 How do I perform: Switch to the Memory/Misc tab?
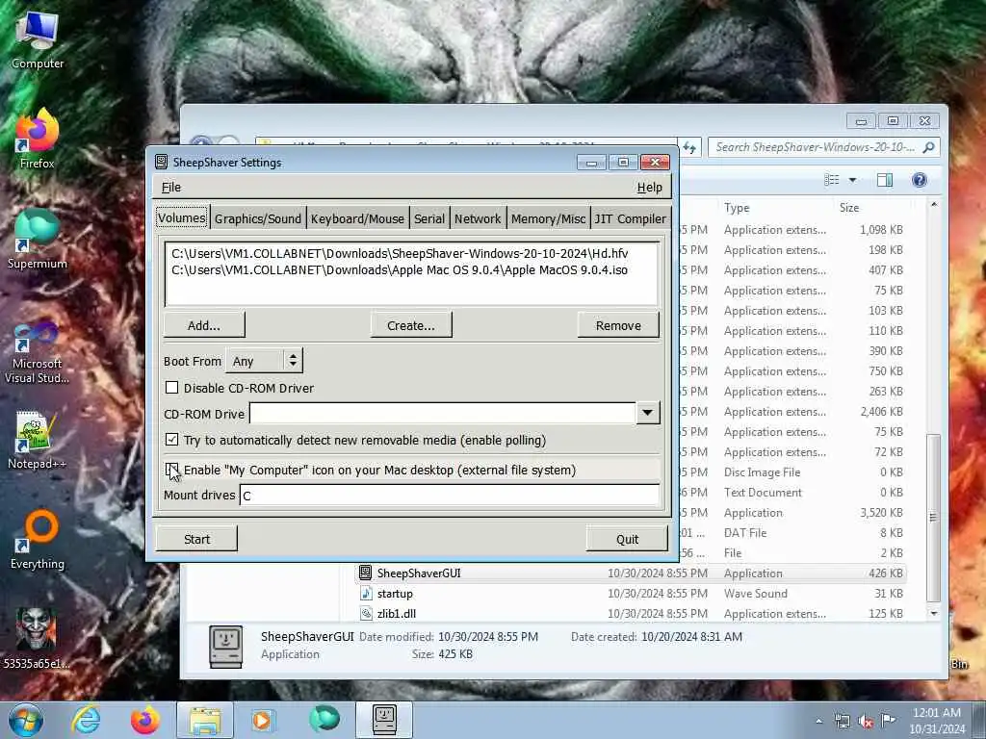(548, 218)
